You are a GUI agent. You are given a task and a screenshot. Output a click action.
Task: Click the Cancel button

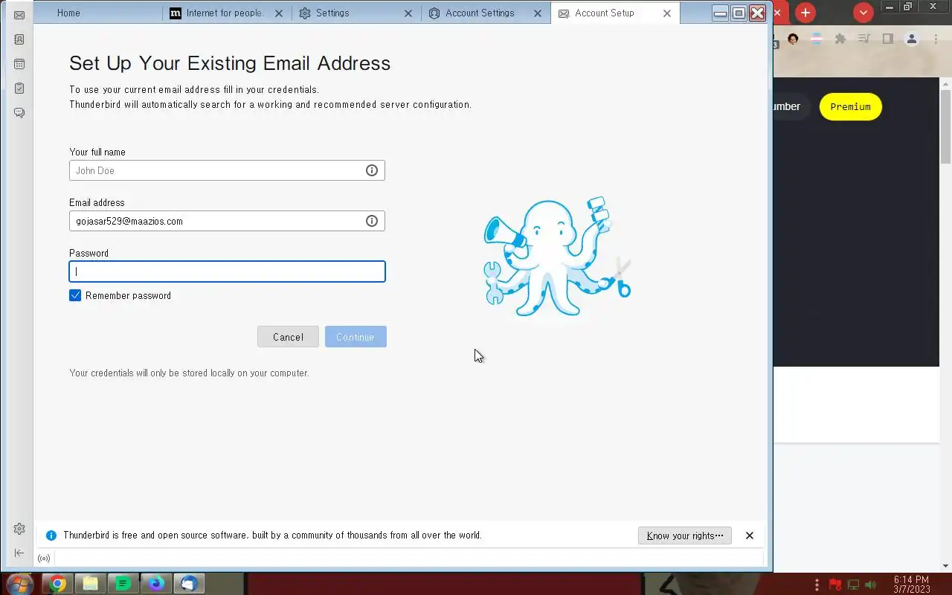[288, 337]
